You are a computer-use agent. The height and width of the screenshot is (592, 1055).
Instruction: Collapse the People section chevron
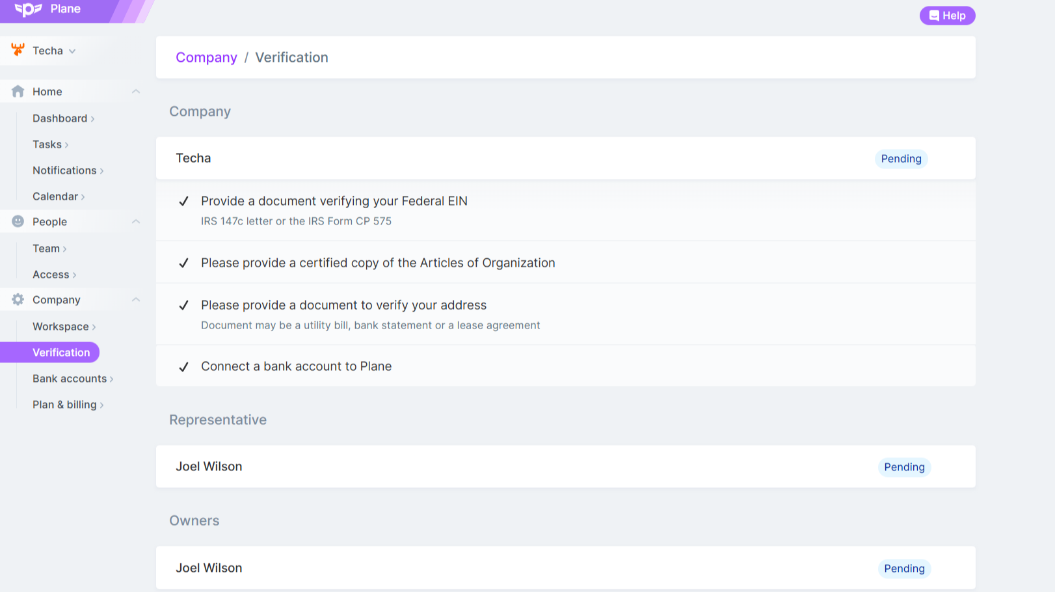136,222
